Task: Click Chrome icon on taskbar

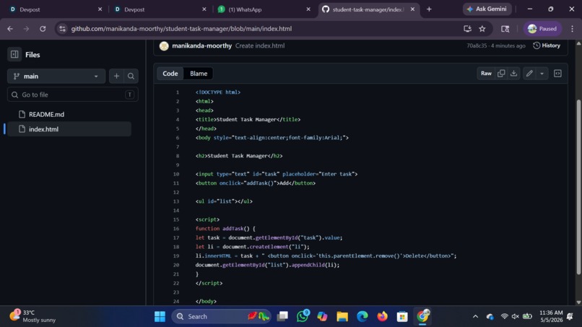Action: (x=422, y=317)
